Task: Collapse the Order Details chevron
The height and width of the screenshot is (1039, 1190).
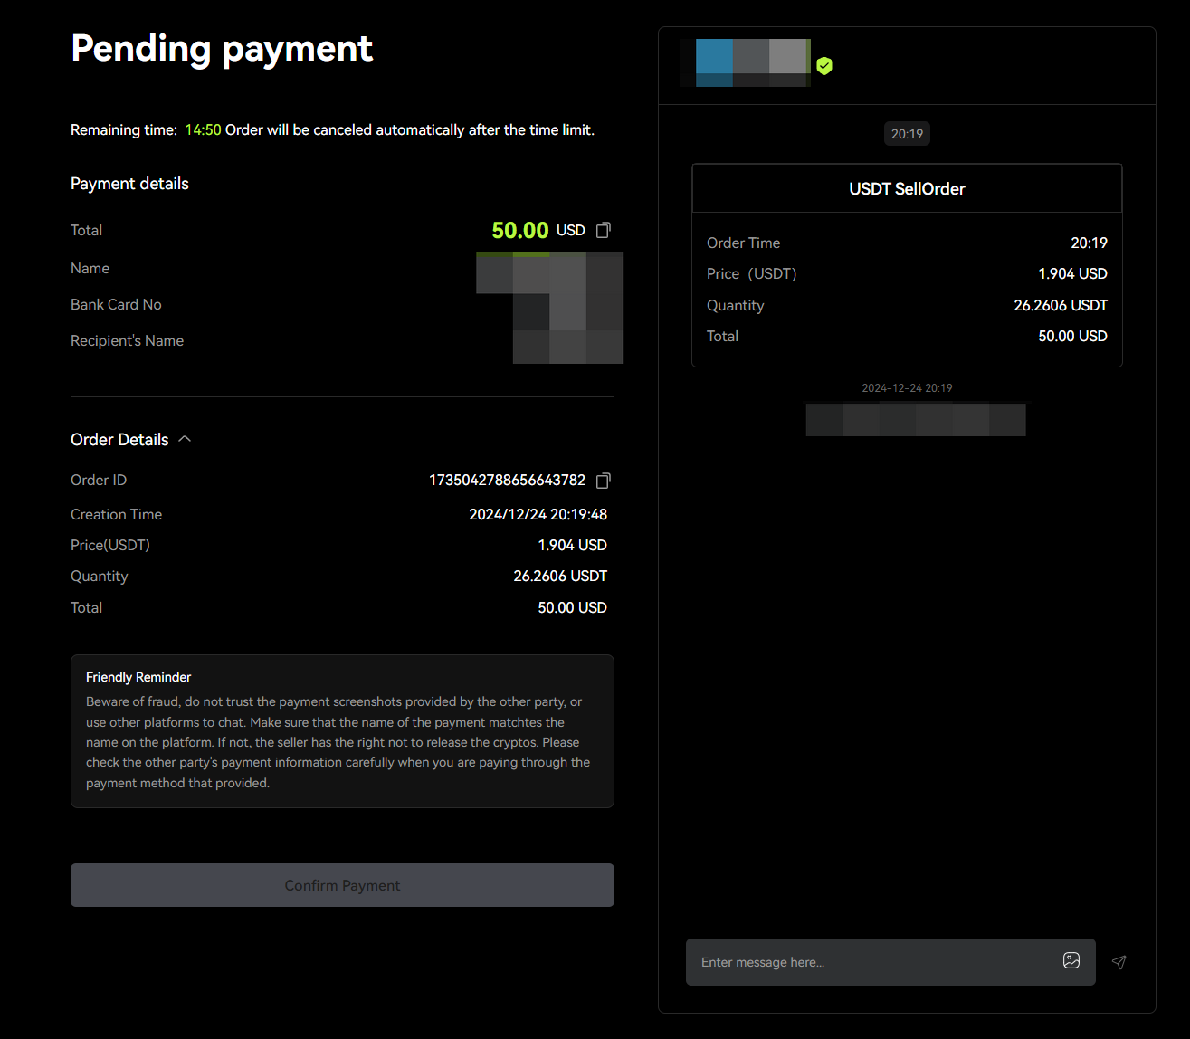Action: (x=186, y=439)
